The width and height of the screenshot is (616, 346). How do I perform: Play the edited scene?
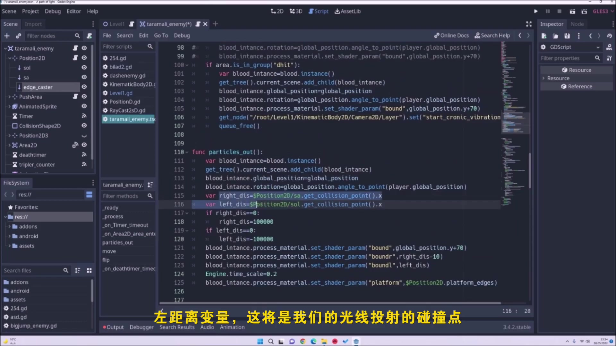[x=572, y=11]
